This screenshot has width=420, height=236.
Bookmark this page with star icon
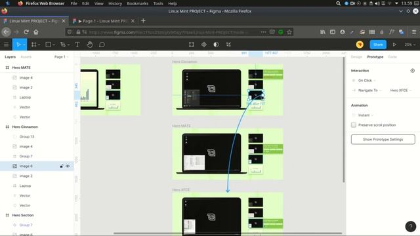click(x=289, y=32)
